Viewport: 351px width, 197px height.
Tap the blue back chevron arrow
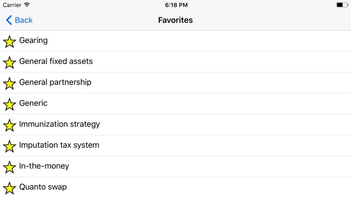point(9,20)
